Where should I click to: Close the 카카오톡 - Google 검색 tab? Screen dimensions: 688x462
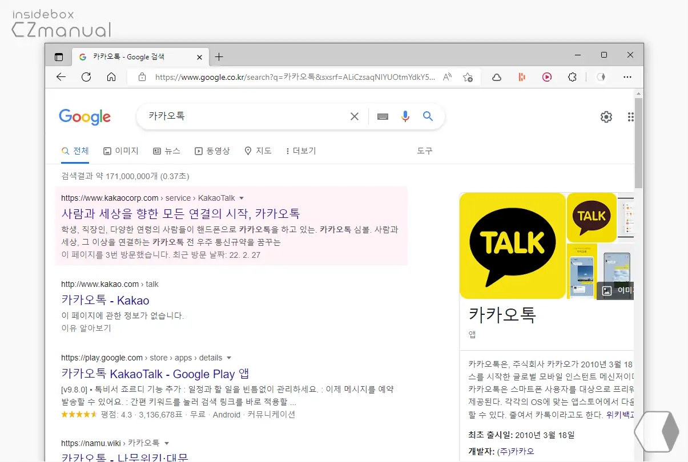199,57
